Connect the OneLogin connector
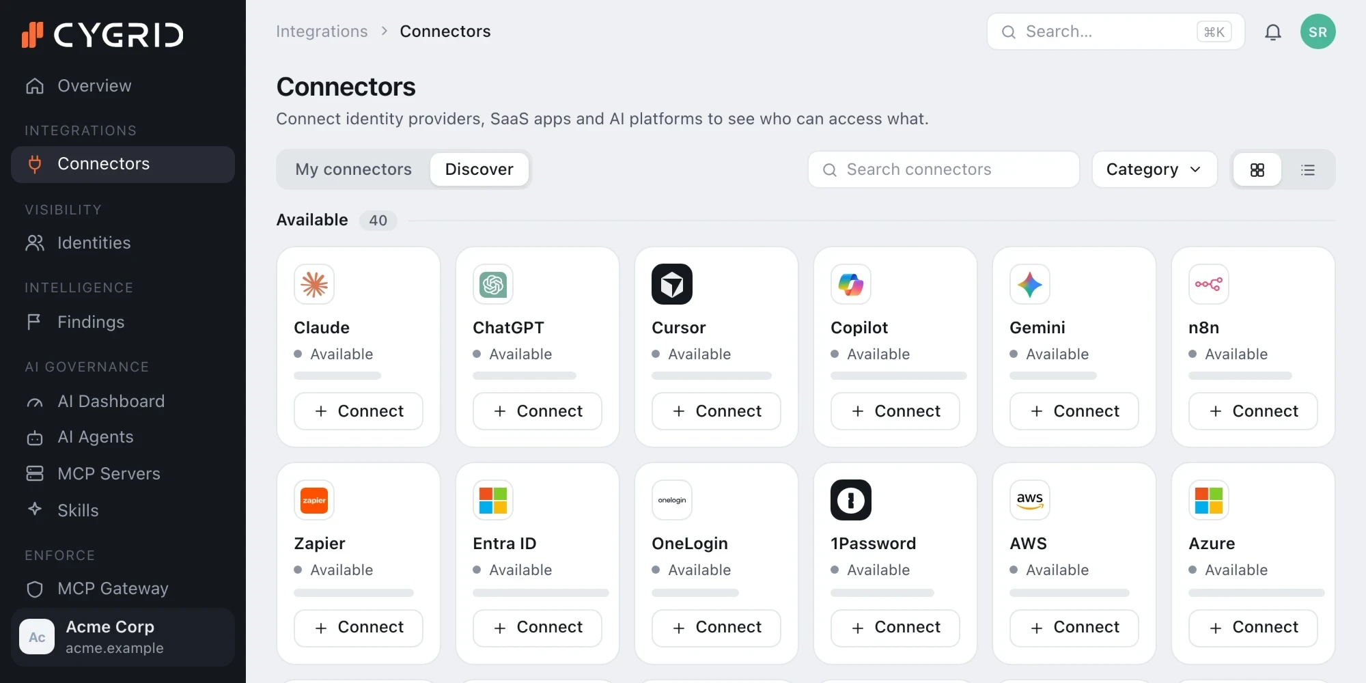 716,628
